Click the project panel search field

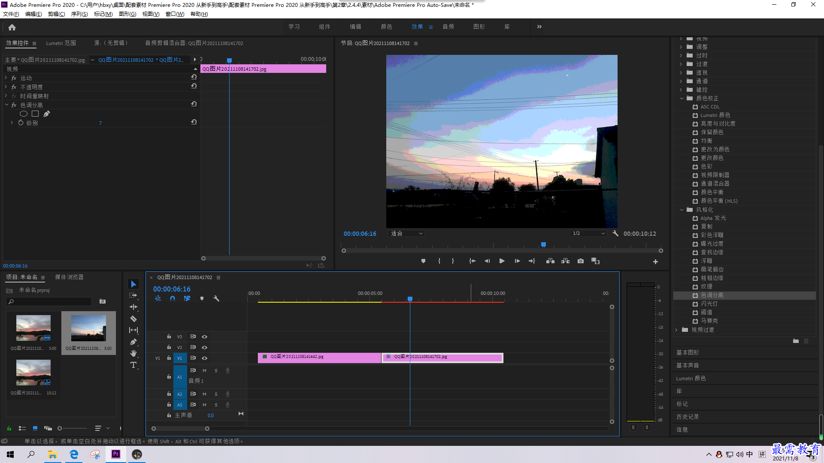point(49,301)
